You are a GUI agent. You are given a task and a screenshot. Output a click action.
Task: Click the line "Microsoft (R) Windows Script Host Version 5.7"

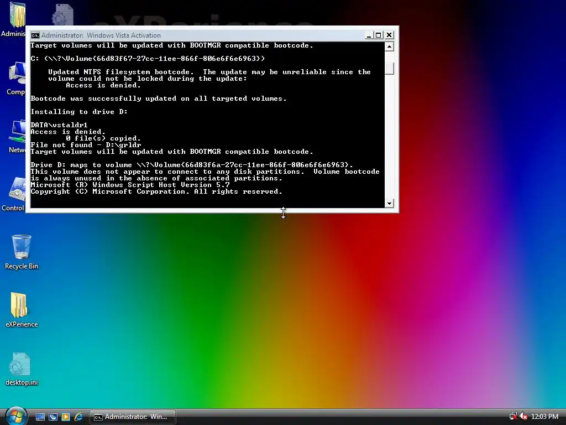tap(130, 185)
